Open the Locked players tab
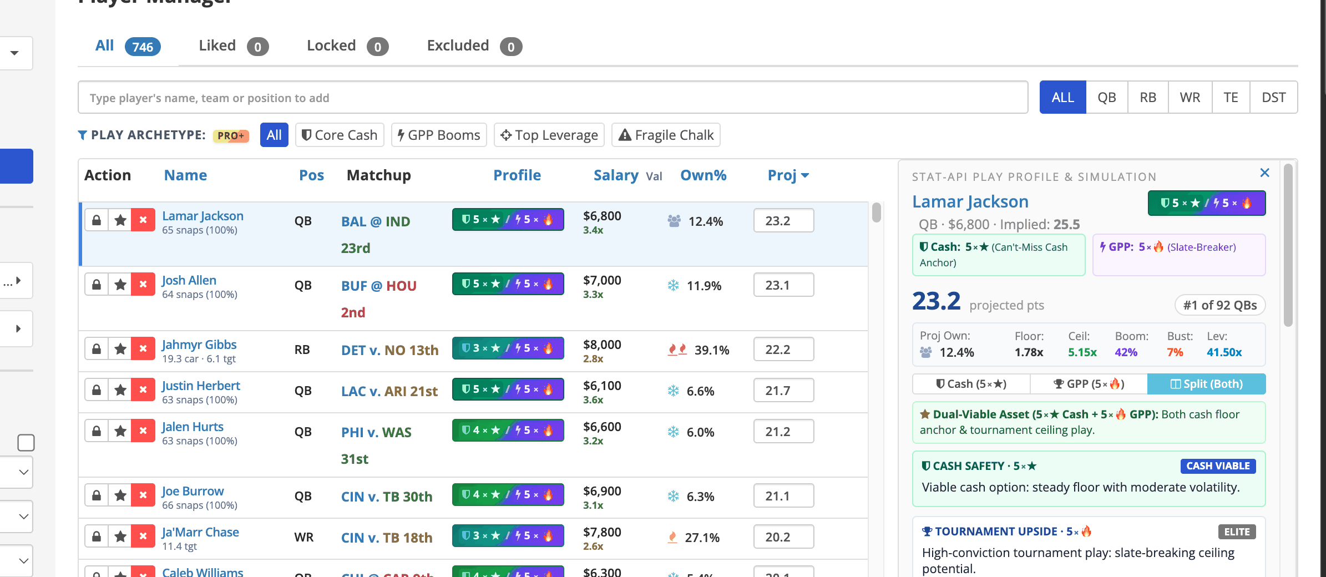This screenshot has height=577, width=1326. (347, 46)
